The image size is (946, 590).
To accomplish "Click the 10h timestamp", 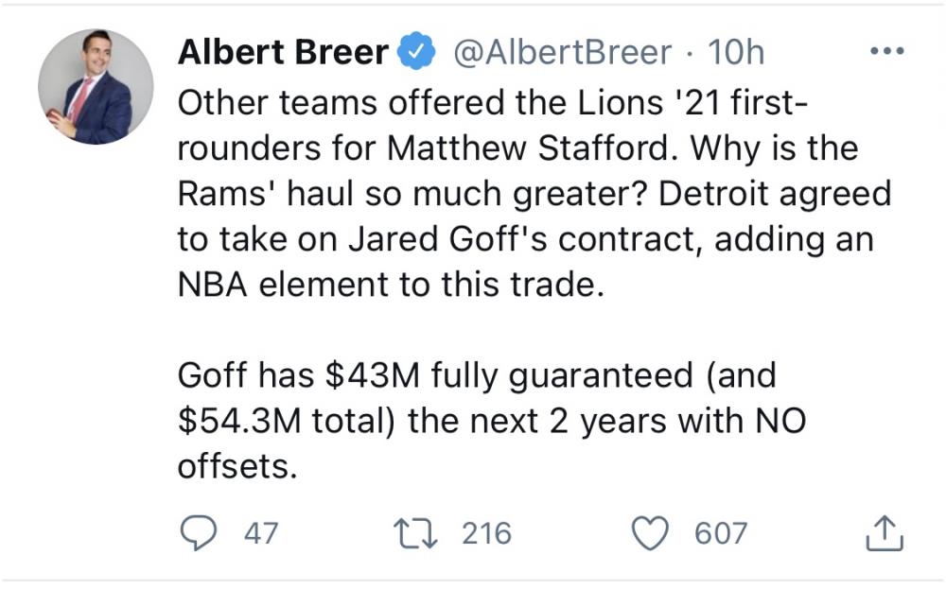I will [x=736, y=53].
